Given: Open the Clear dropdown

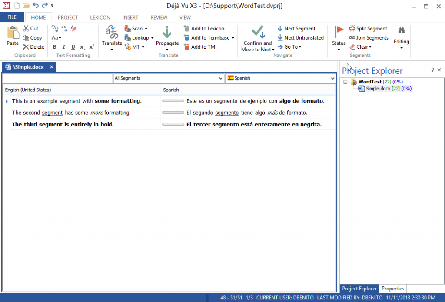Looking at the screenshot, I should pyautogui.click(x=360, y=47).
